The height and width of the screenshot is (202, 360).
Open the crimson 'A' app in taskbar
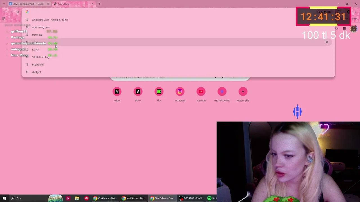click(x=68, y=198)
